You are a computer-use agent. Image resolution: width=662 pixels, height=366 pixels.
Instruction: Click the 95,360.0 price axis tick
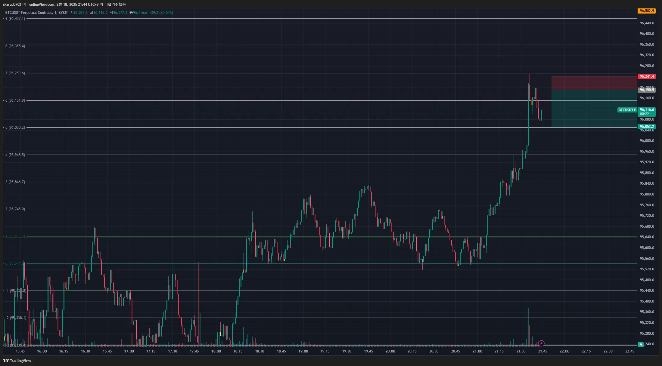click(x=647, y=312)
